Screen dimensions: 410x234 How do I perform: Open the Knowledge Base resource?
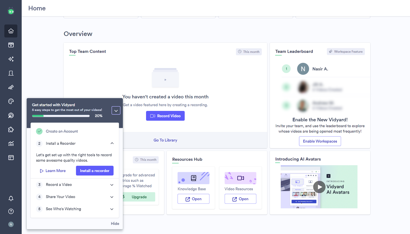pos(193,199)
